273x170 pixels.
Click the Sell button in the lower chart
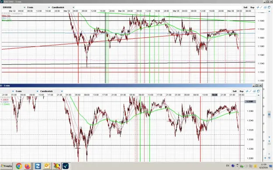[x=235, y=91]
